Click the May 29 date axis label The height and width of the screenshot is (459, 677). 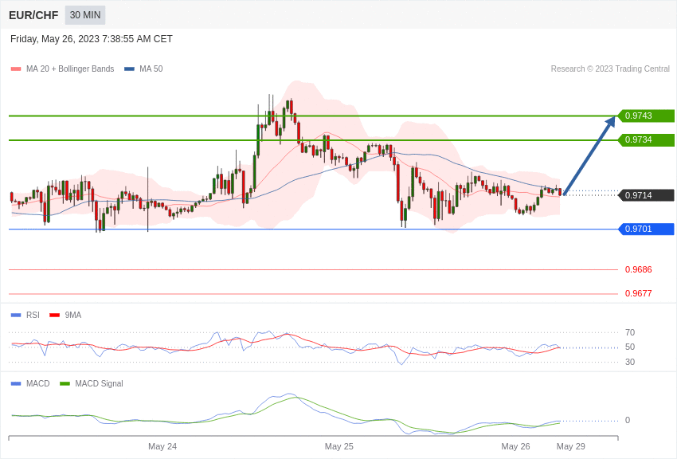click(x=571, y=446)
